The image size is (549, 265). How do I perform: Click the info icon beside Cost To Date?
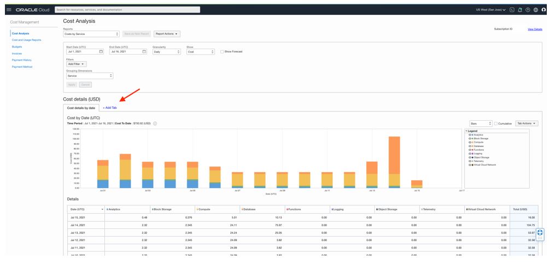click(x=155, y=123)
